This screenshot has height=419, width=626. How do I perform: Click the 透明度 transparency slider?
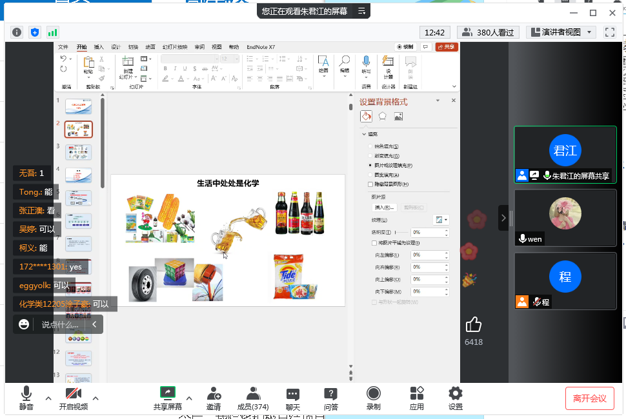399,232
